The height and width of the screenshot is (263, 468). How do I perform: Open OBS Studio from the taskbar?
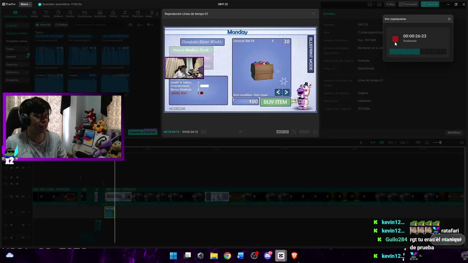point(254,256)
